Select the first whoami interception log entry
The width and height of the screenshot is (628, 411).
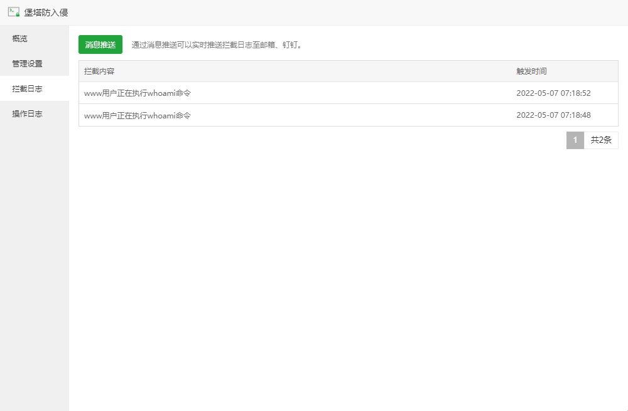[x=138, y=93]
